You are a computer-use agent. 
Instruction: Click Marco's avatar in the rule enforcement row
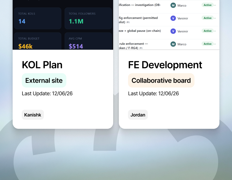[173, 44]
